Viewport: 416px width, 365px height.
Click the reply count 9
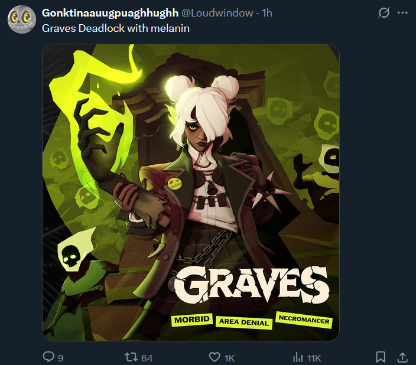coord(60,358)
